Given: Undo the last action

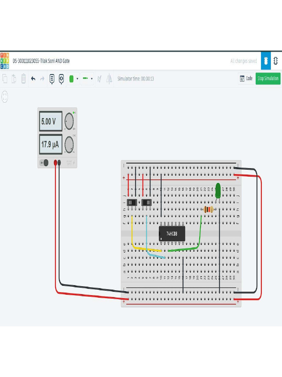Looking at the screenshot, I should tap(33, 79).
